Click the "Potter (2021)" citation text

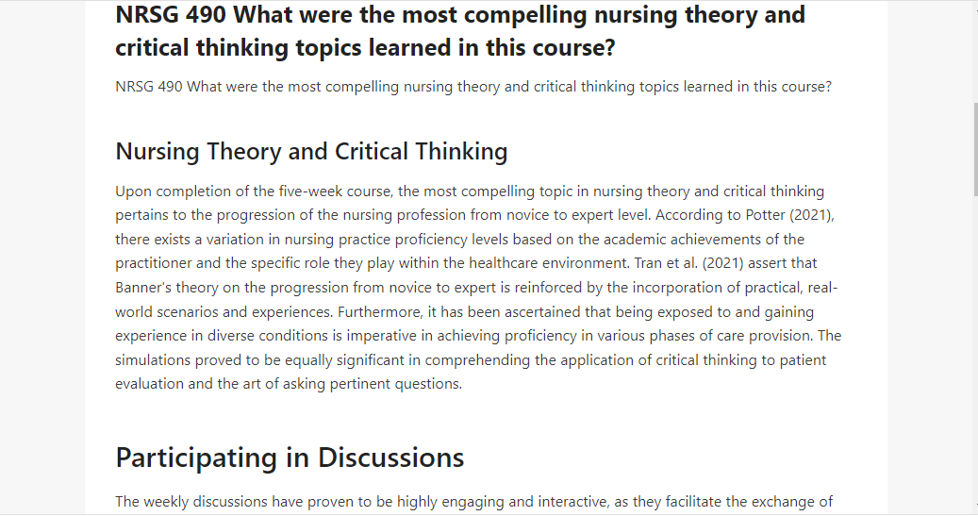pyautogui.click(x=788, y=215)
